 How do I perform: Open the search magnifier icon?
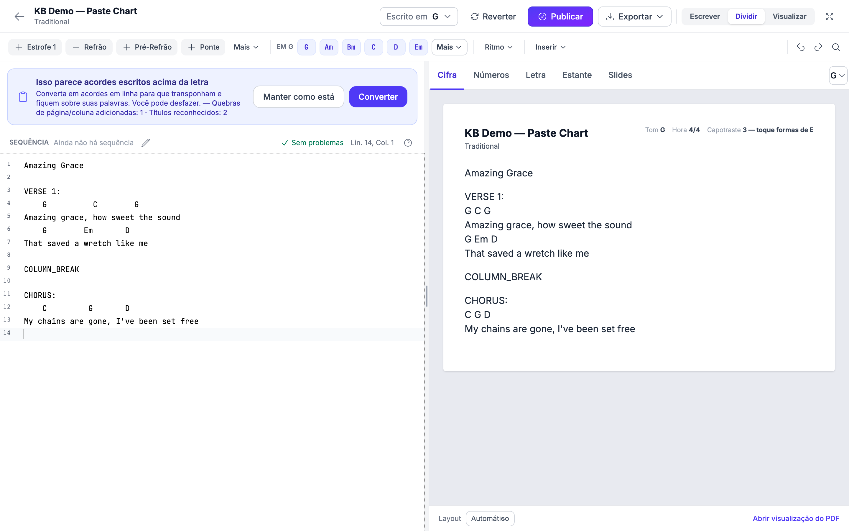point(836,47)
